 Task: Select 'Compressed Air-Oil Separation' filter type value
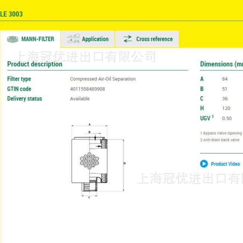[x=103, y=79]
